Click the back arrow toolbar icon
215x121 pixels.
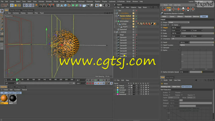105,5
